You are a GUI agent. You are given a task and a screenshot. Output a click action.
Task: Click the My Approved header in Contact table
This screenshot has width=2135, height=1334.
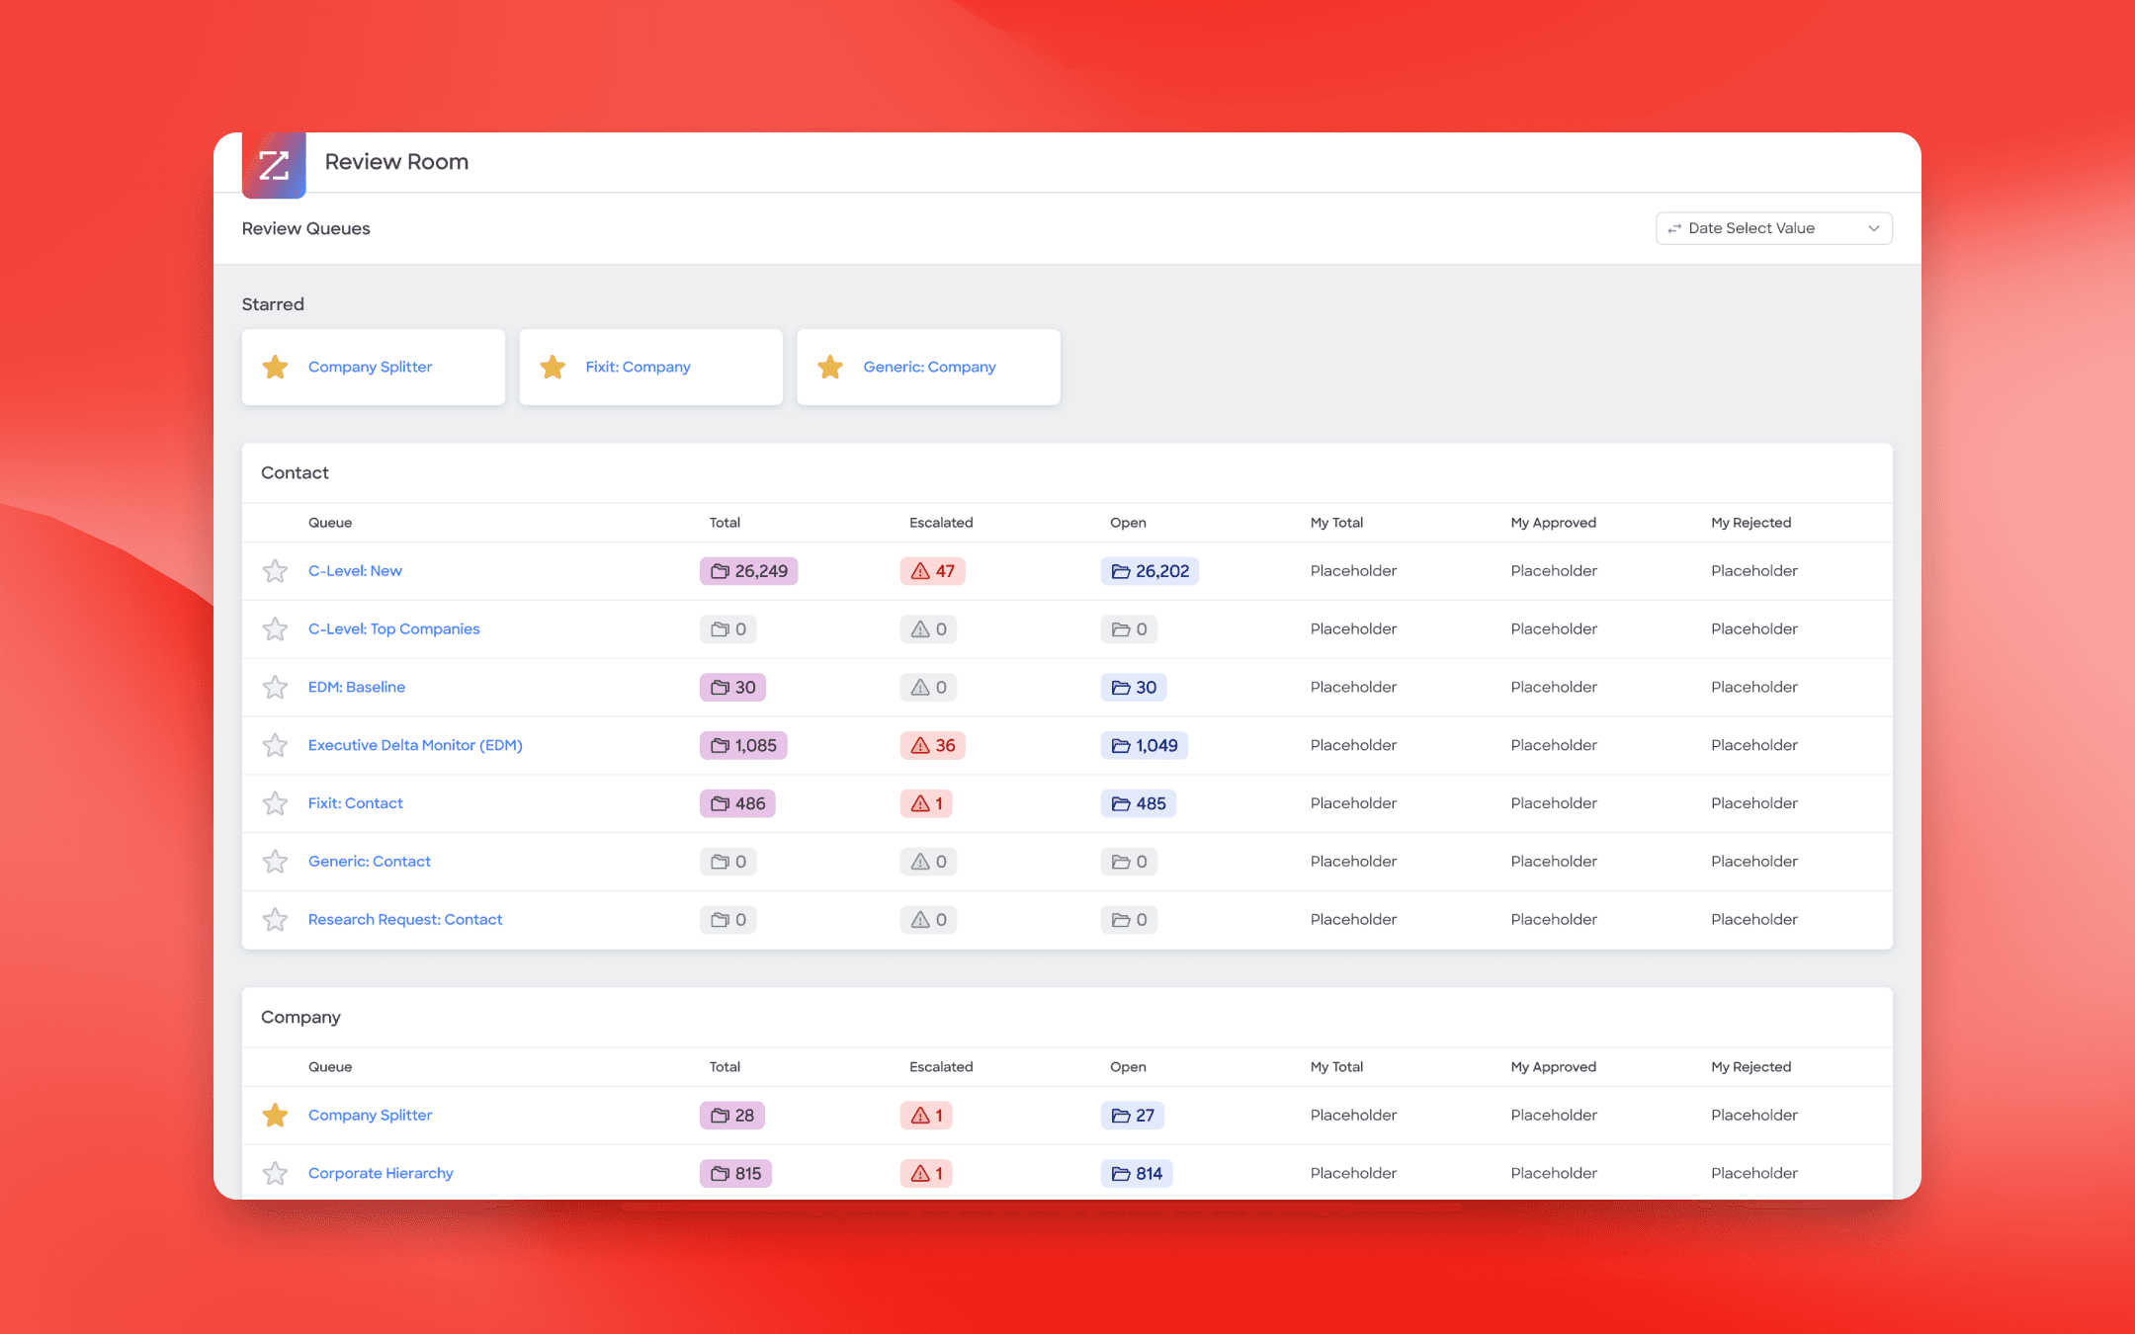[x=1554, y=523]
